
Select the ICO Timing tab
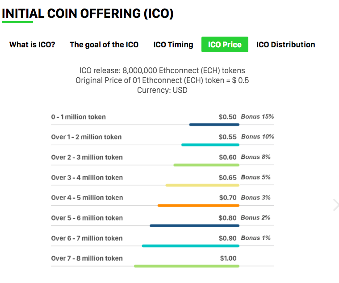173,45
